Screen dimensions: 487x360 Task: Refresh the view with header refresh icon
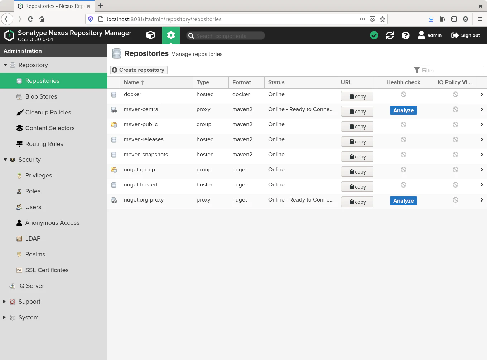tap(390, 35)
